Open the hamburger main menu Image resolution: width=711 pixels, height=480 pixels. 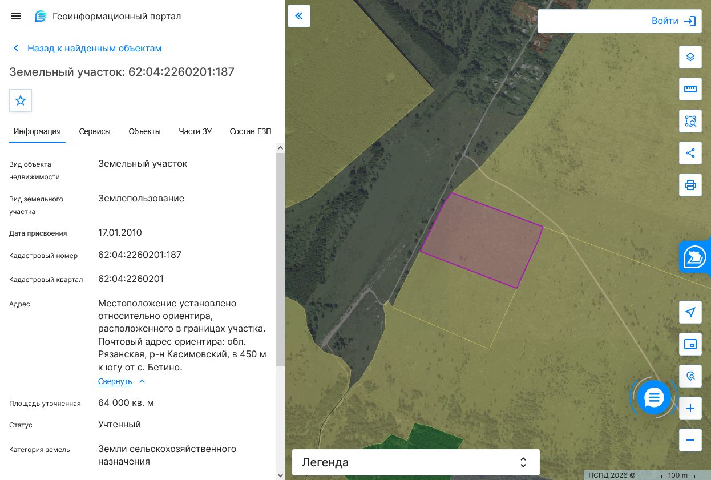[x=16, y=16]
